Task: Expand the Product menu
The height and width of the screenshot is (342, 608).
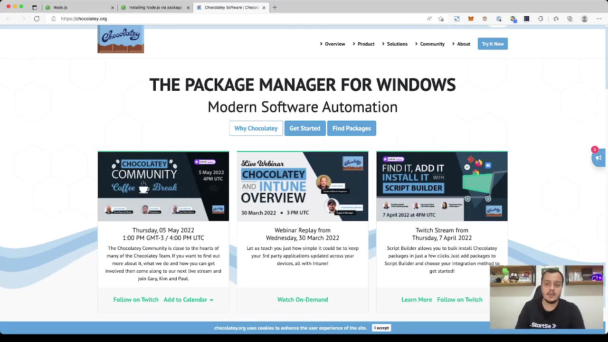Action: pyautogui.click(x=363, y=44)
